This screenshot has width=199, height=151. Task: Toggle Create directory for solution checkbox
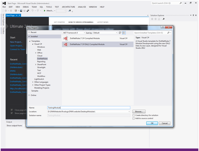(134, 115)
